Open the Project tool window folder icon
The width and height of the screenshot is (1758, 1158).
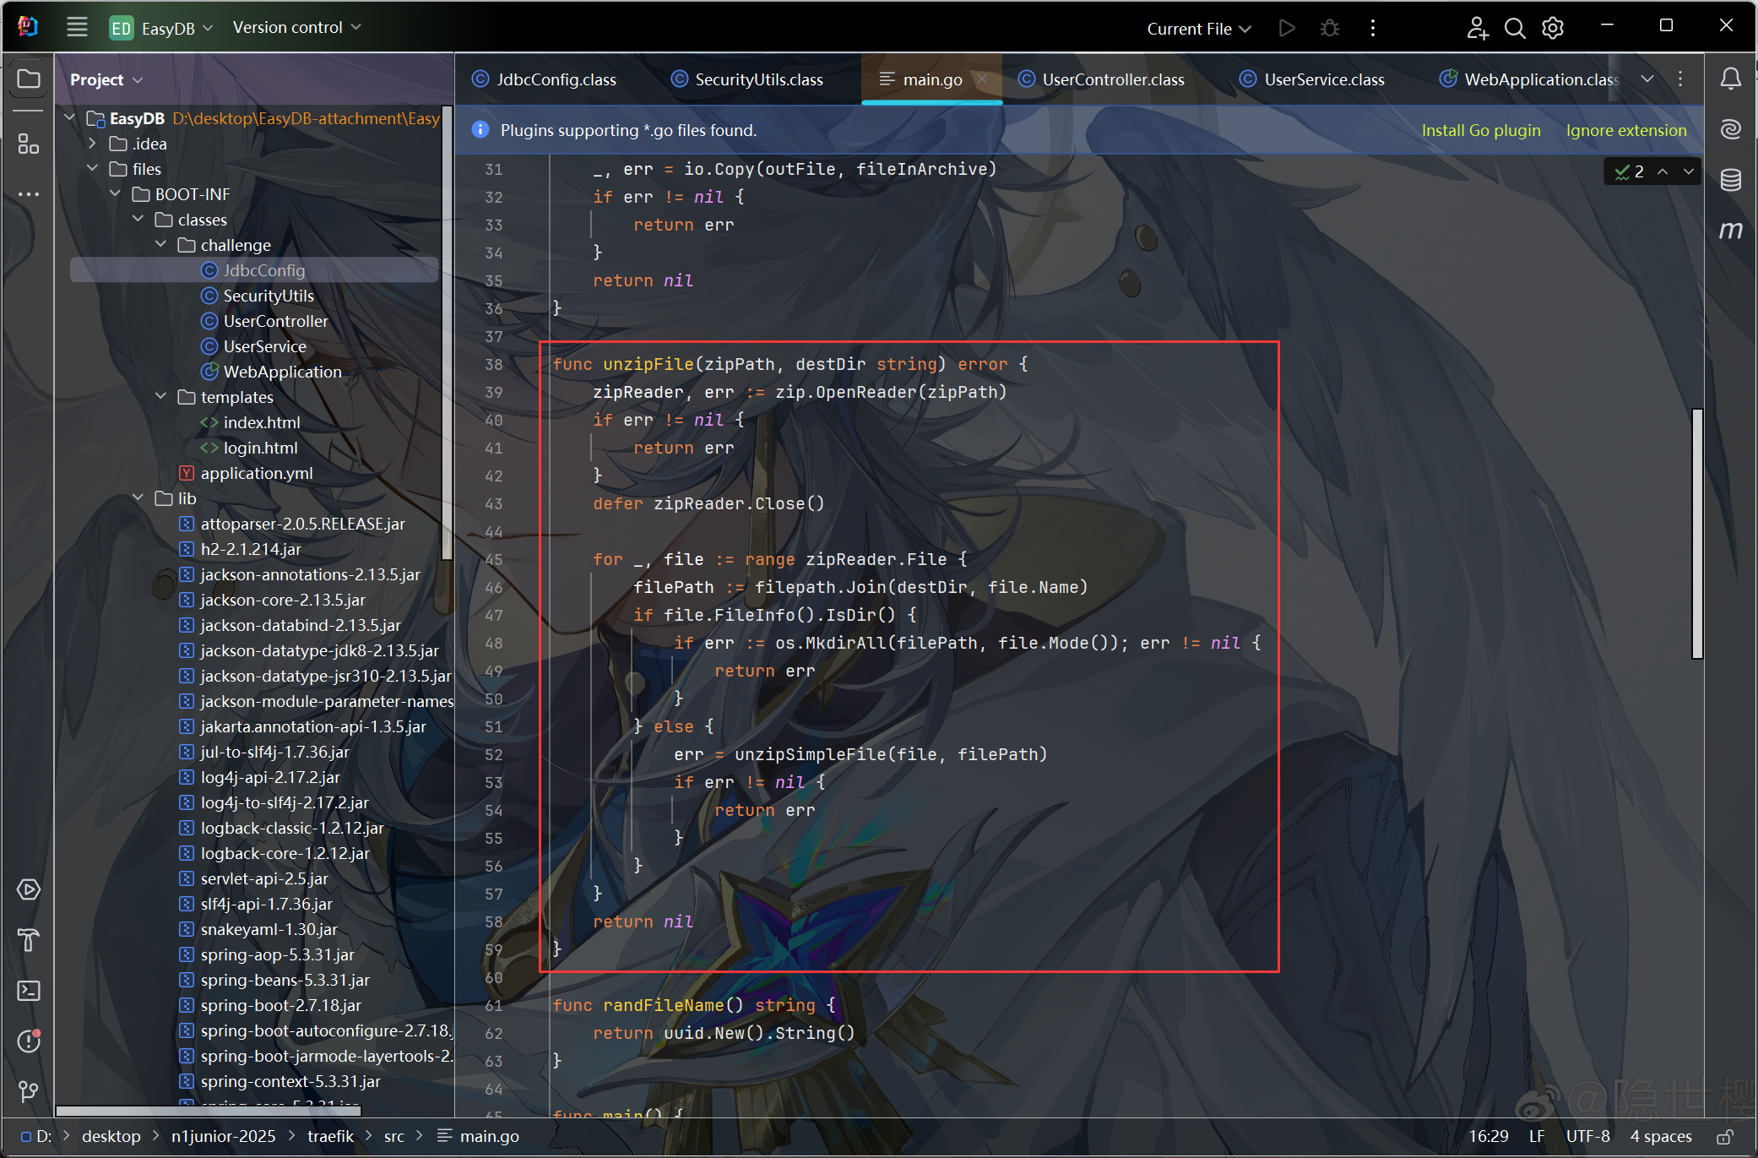coord(29,79)
